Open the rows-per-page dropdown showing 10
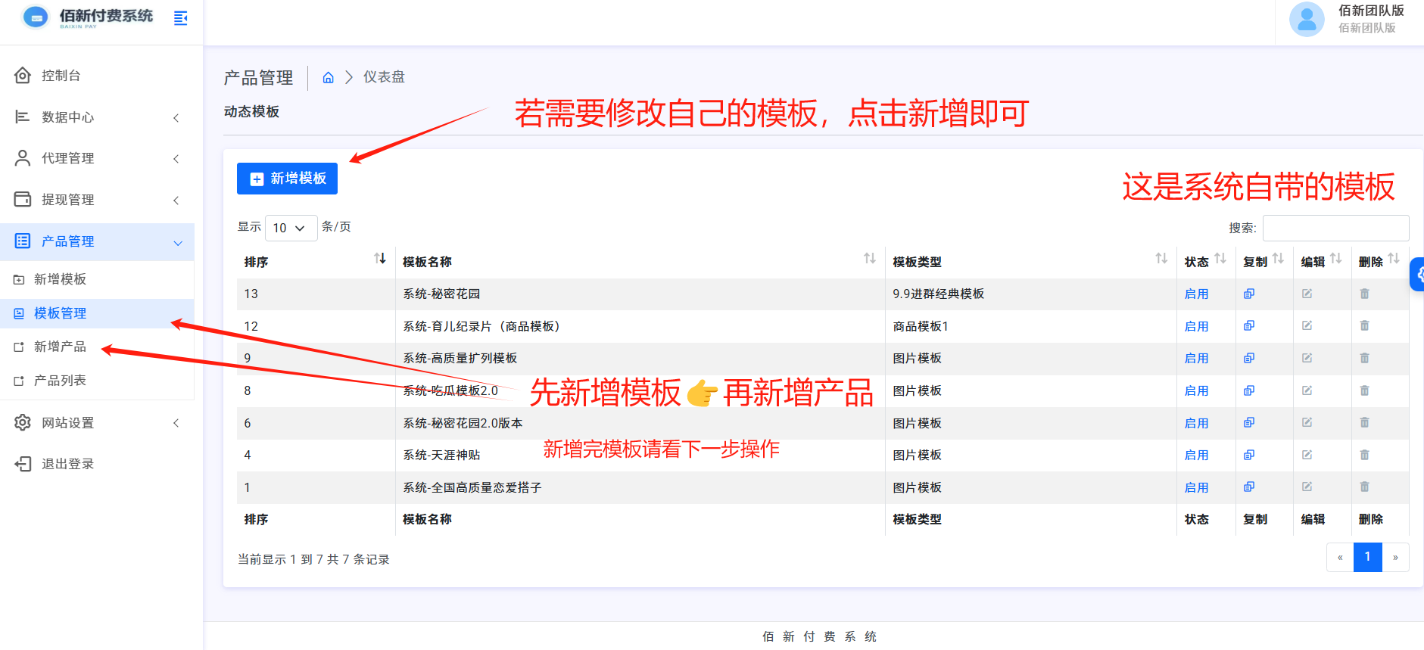The width and height of the screenshot is (1424, 650). click(291, 228)
